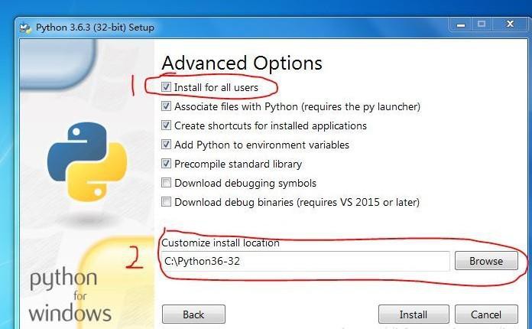Open the Browse folder dialog

coord(486,261)
